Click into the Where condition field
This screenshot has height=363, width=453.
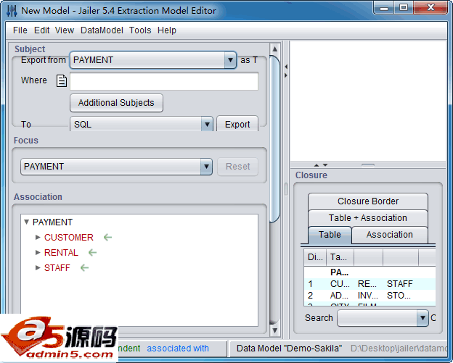(x=164, y=81)
